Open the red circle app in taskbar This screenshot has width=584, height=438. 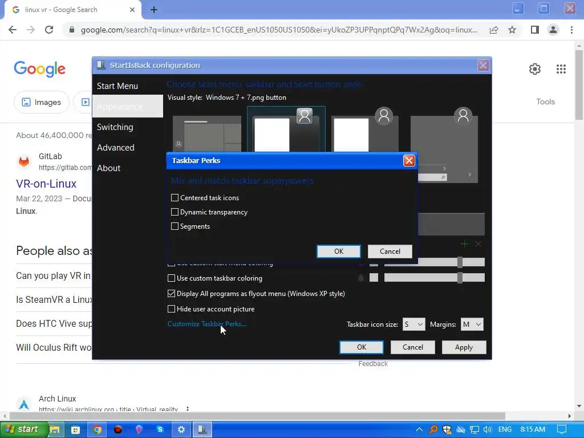point(118,429)
